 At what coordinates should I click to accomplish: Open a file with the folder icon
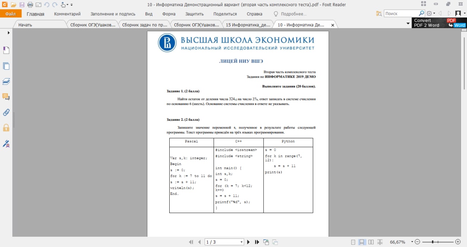13,5
